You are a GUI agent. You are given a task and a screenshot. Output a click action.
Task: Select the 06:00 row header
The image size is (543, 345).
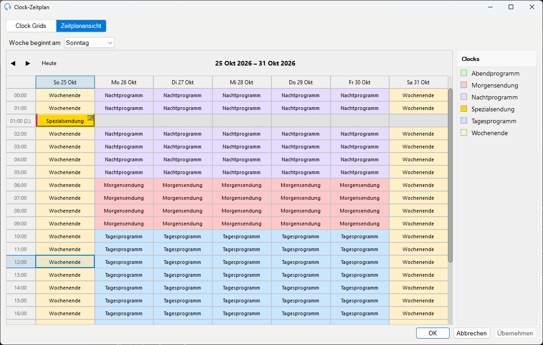[x=21, y=185]
